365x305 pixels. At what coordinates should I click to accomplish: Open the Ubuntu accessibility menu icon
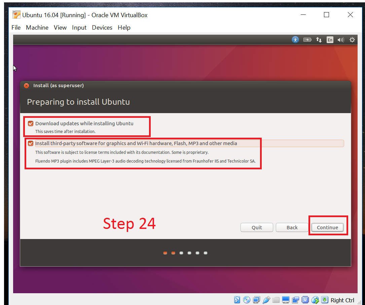point(295,40)
